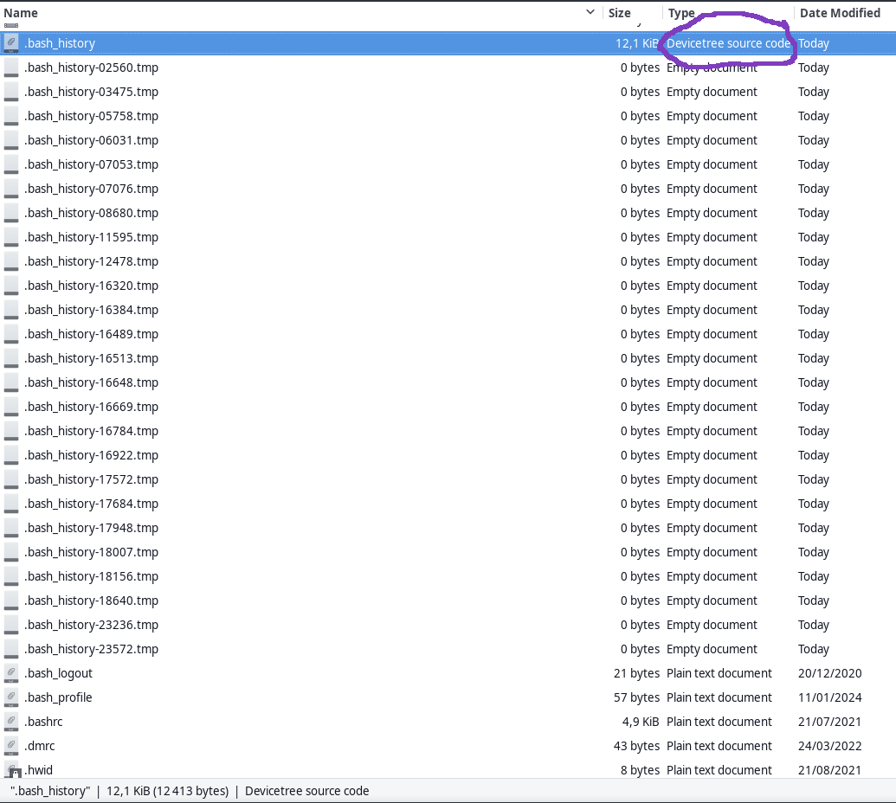The height and width of the screenshot is (803, 896).
Task: Select the .bash_profile file name
Action: 58,697
